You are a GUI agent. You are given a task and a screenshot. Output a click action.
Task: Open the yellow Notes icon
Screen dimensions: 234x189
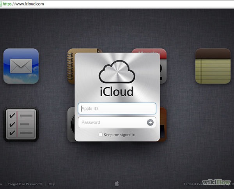pos(213,66)
